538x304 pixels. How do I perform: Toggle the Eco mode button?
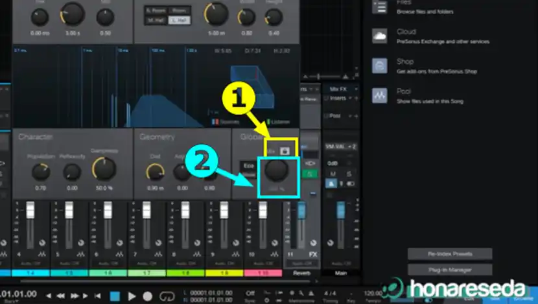coord(248,166)
